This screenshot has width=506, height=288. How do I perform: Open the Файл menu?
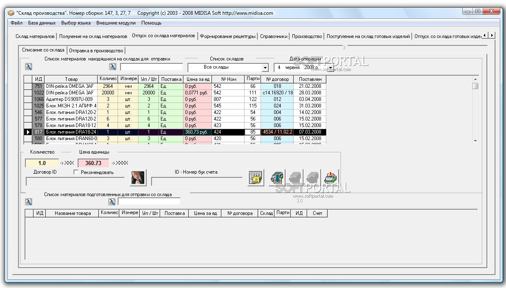(x=17, y=23)
